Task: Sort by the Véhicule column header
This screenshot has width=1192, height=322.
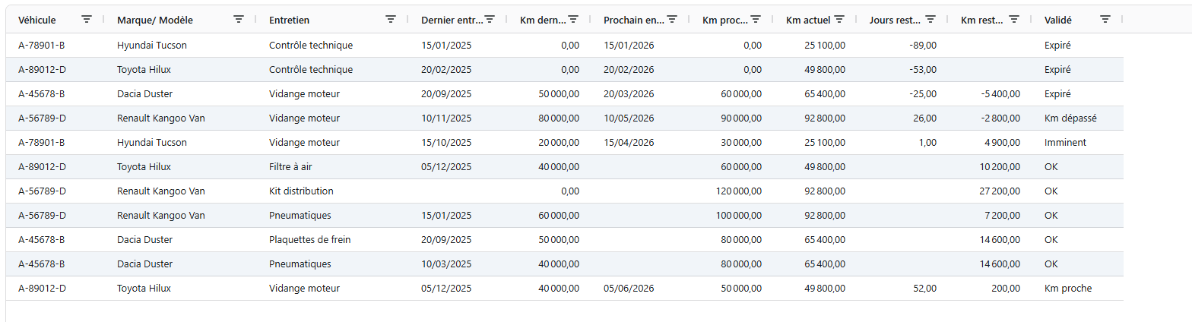Action: (36, 20)
